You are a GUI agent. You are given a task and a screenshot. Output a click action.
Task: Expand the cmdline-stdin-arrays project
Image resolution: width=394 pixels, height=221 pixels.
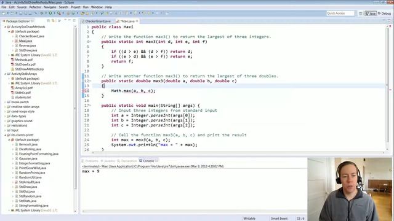(5, 107)
